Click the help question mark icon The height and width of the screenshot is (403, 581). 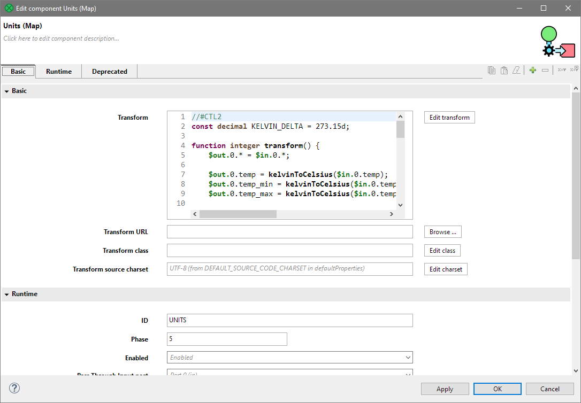(x=14, y=388)
